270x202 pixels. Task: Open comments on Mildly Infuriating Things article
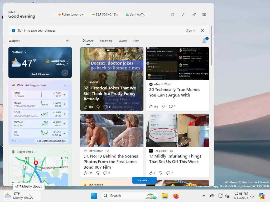tap(170, 173)
